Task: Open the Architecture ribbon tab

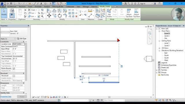Action: click(12, 7)
